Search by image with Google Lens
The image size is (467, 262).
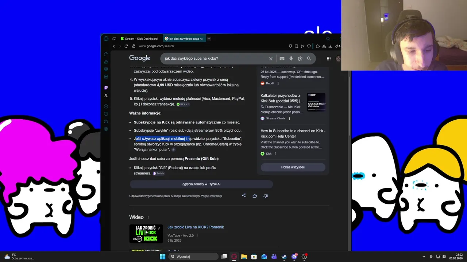(x=300, y=59)
